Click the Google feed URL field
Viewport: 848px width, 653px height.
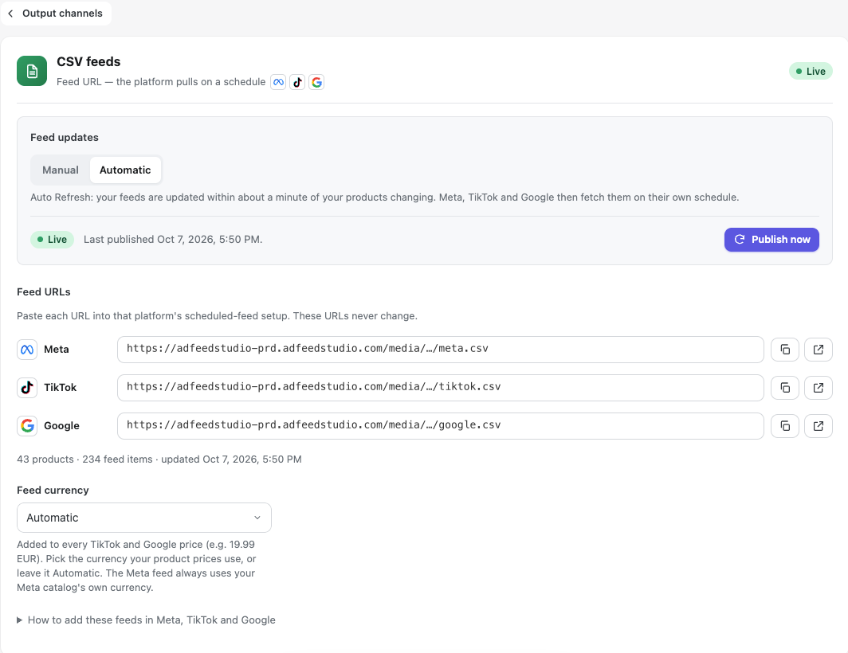(x=440, y=426)
